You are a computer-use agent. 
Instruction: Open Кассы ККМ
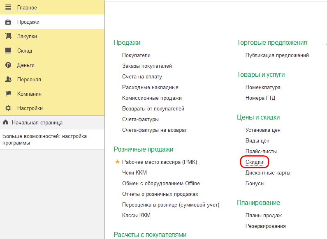click(x=136, y=215)
